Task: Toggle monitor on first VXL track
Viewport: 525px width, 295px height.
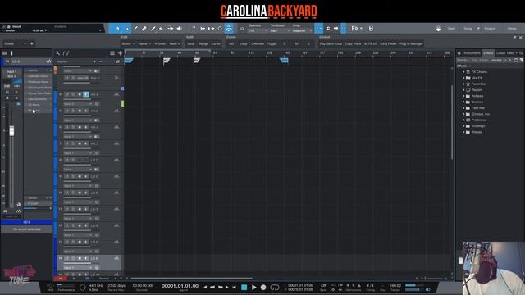Action: (x=86, y=95)
